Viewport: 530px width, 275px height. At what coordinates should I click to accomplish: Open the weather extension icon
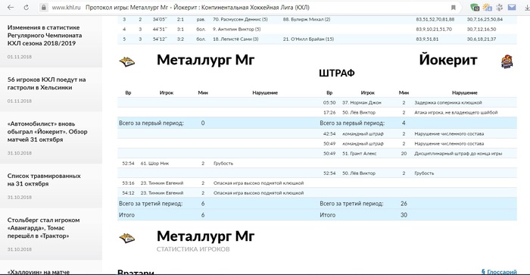click(x=487, y=7)
